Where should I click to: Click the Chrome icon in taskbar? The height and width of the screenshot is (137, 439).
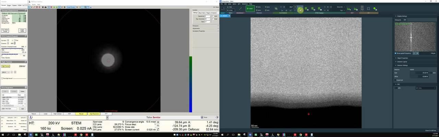click(x=81, y=135)
